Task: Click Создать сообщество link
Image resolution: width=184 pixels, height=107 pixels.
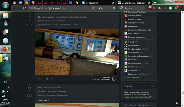Action: pyautogui.click(x=132, y=78)
